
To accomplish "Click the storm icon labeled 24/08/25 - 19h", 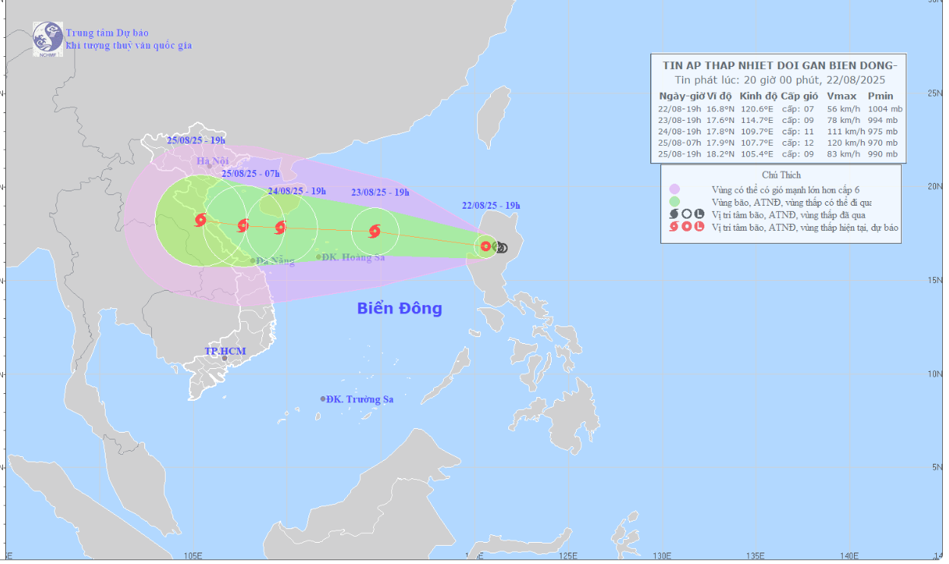I will pyautogui.click(x=280, y=227).
